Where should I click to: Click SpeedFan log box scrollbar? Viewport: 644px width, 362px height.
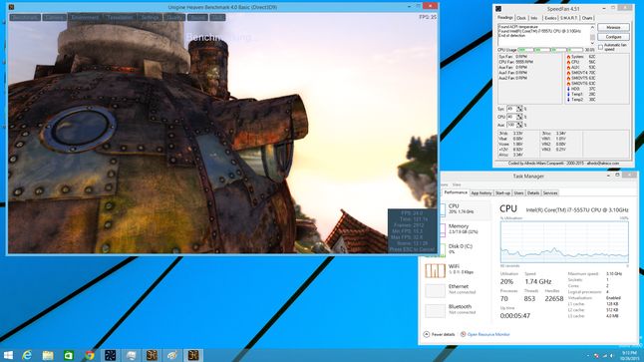[592, 35]
